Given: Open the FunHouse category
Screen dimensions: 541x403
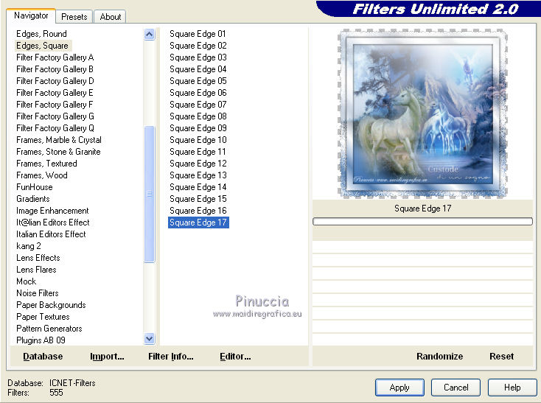Looking at the screenshot, I should click(x=34, y=187).
